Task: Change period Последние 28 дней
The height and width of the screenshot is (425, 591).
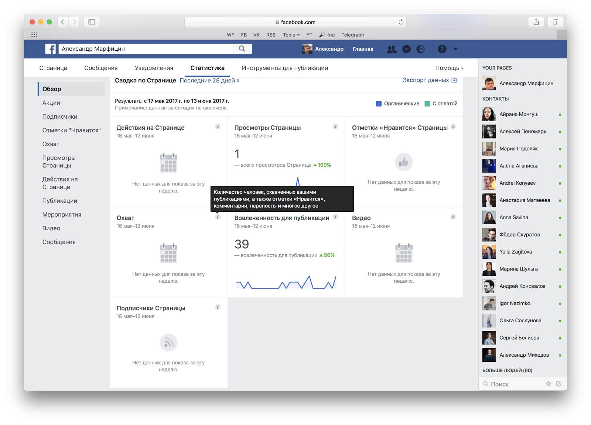Action: (x=209, y=81)
